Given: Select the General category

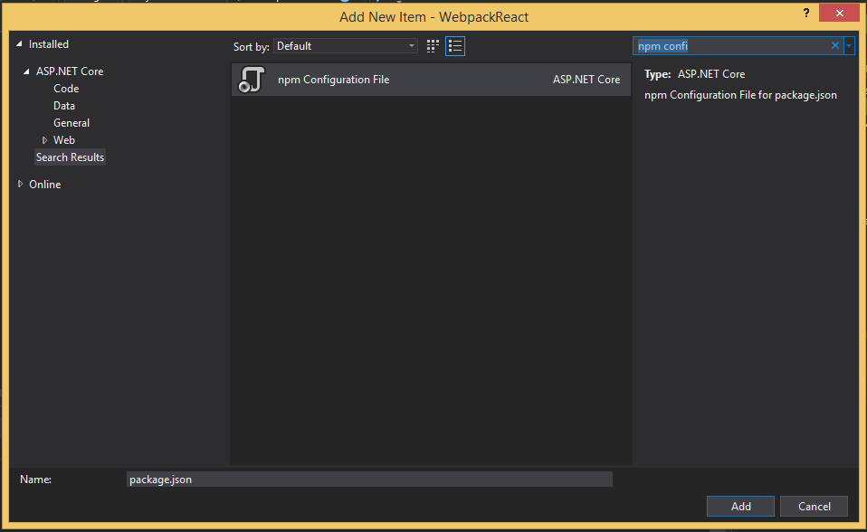Looking at the screenshot, I should coord(71,123).
